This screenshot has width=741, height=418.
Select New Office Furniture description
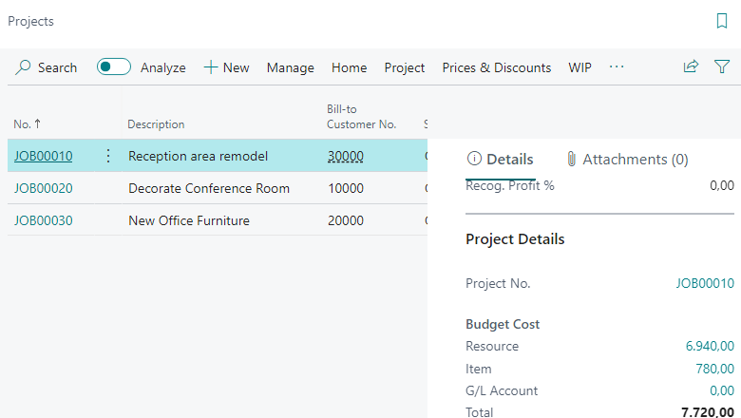click(189, 220)
